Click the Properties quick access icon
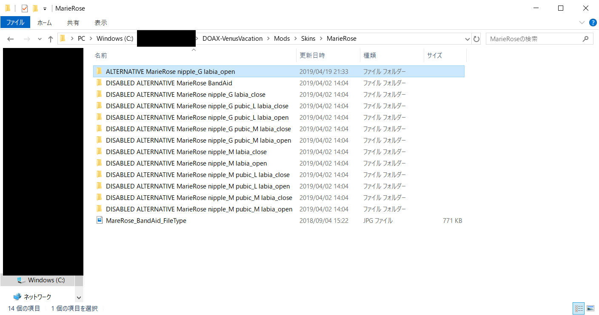599x315 pixels. (25, 8)
